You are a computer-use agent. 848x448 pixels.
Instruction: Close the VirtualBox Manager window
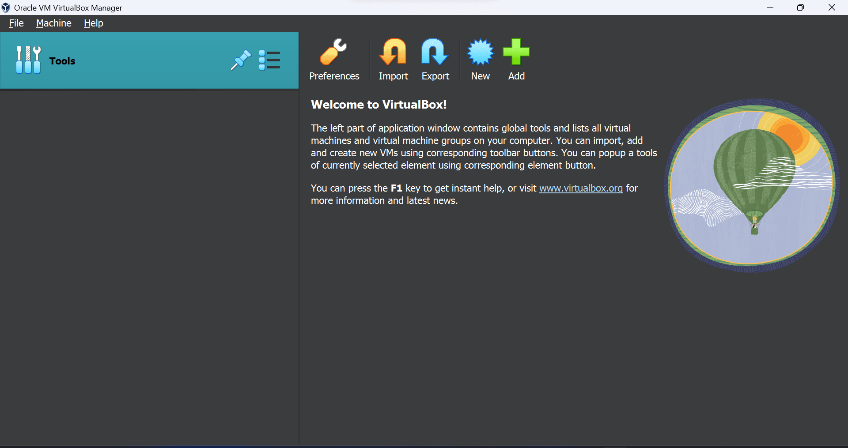[x=832, y=8]
